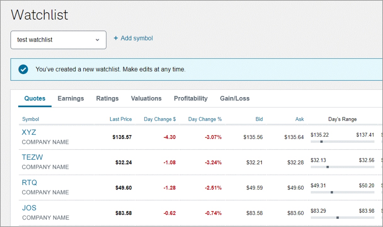Click the checkmark icon in the notification banner
This screenshot has height=227, width=383.
tap(23, 69)
